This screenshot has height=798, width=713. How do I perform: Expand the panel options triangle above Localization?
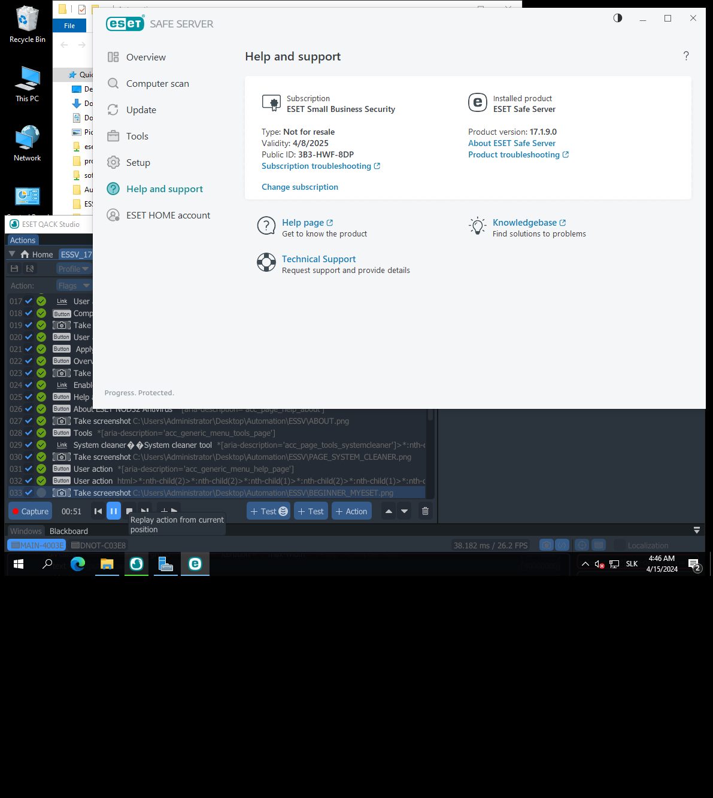(x=697, y=530)
